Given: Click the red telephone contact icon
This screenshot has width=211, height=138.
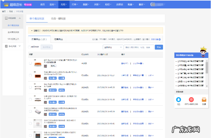Looking at the screenshot, I should (x=191, y=99).
